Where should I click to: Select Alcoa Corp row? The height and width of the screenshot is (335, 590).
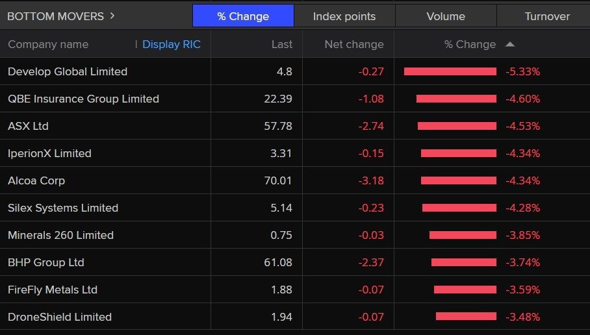[295, 180]
